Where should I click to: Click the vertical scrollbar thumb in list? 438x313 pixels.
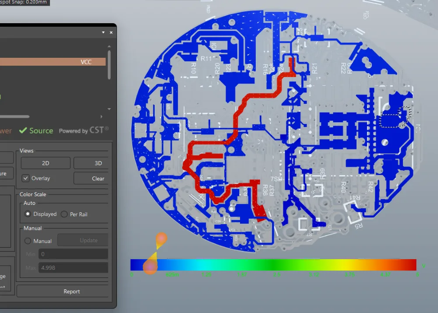109,65
